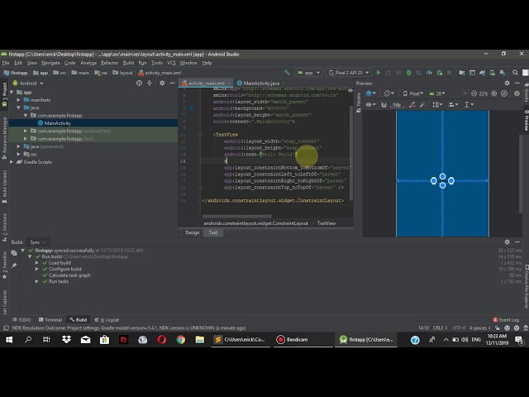Show warnings and errors icon in Preview
Viewport: 529px width, 397px height.
[517, 93]
